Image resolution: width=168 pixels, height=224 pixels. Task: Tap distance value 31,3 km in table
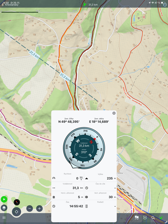pyautogui.click(x=78, y=188)
